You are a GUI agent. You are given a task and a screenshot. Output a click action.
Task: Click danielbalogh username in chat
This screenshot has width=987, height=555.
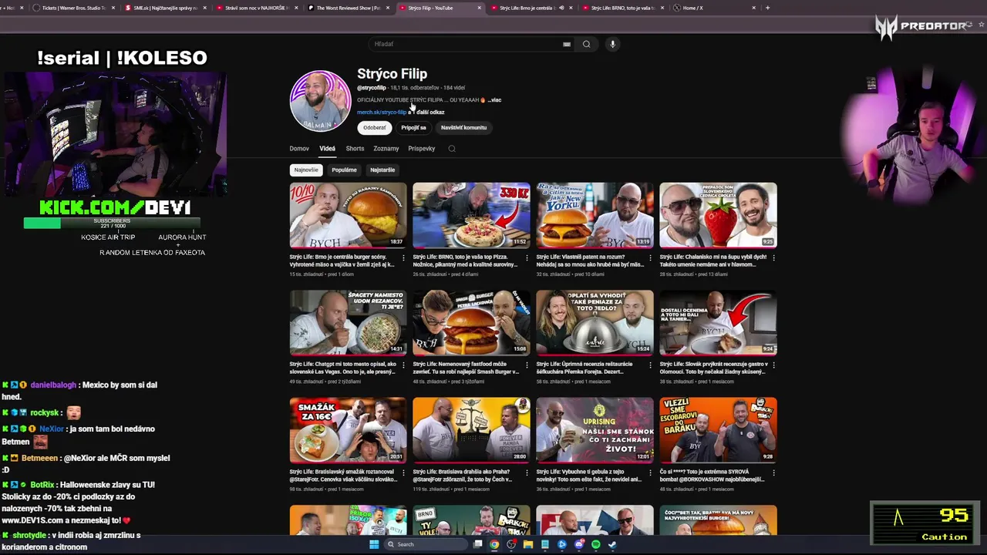tap(53, 385)
